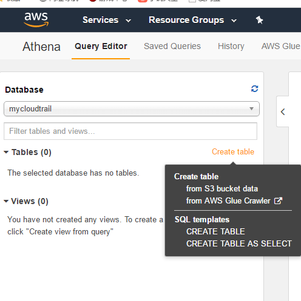Choose from S3 bucket data option
The height and width of the screenshot is (301, 301).
tap(222, 189)
